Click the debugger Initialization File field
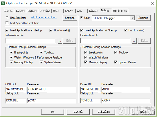 click(x=105, y=41)
